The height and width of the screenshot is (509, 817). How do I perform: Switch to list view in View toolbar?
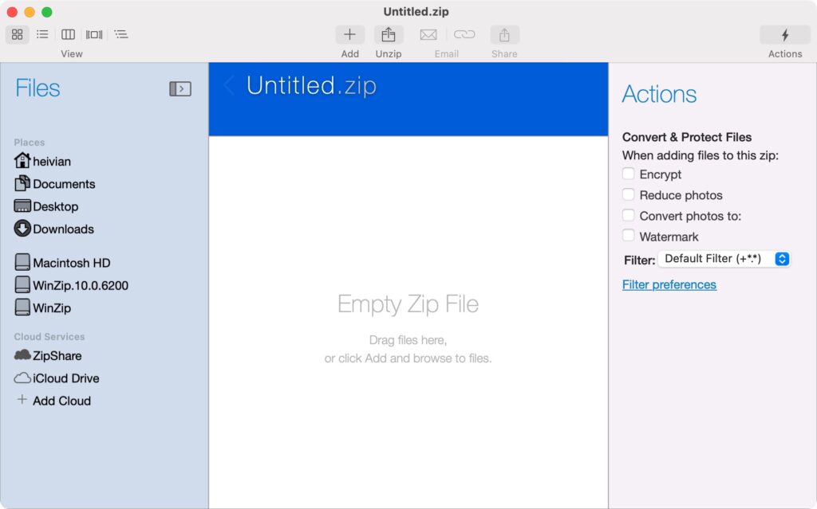tap(42, 34)
